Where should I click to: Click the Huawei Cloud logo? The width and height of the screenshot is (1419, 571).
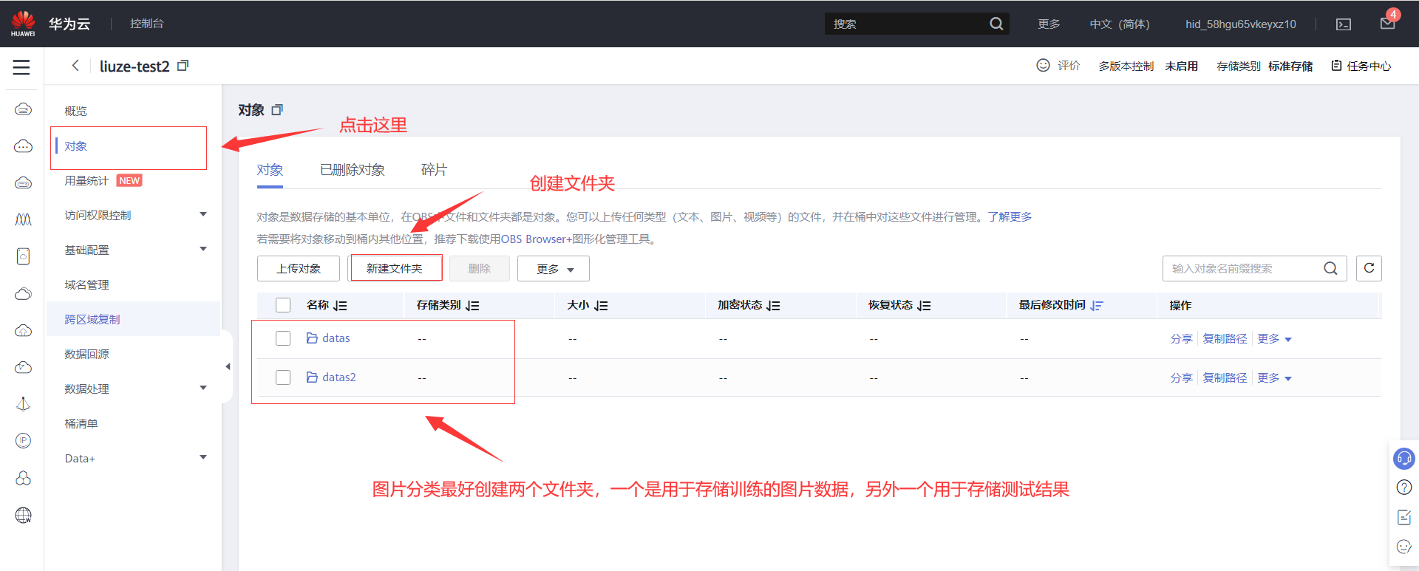23,24
